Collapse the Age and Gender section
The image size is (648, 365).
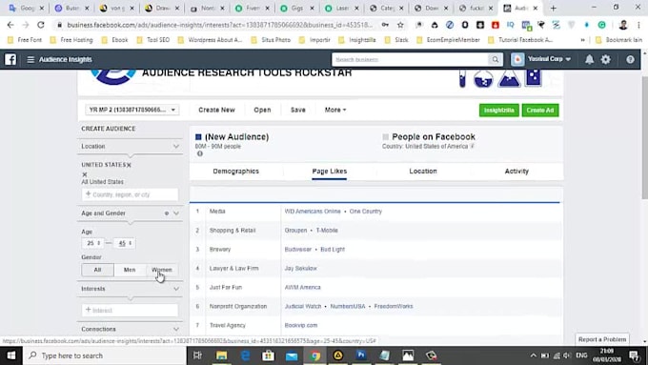(x=176, y=213)
